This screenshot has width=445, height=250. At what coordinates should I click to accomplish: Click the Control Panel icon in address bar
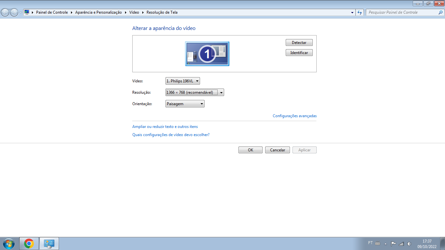(27, 12)
